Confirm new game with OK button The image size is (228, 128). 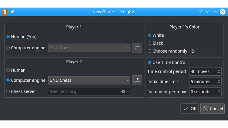[190, 109]
